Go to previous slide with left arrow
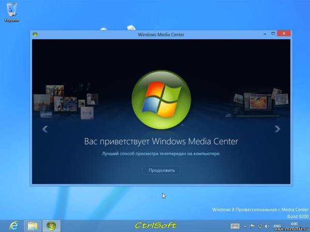This screenshot has height=232, width=310. [x=45, y=129]
